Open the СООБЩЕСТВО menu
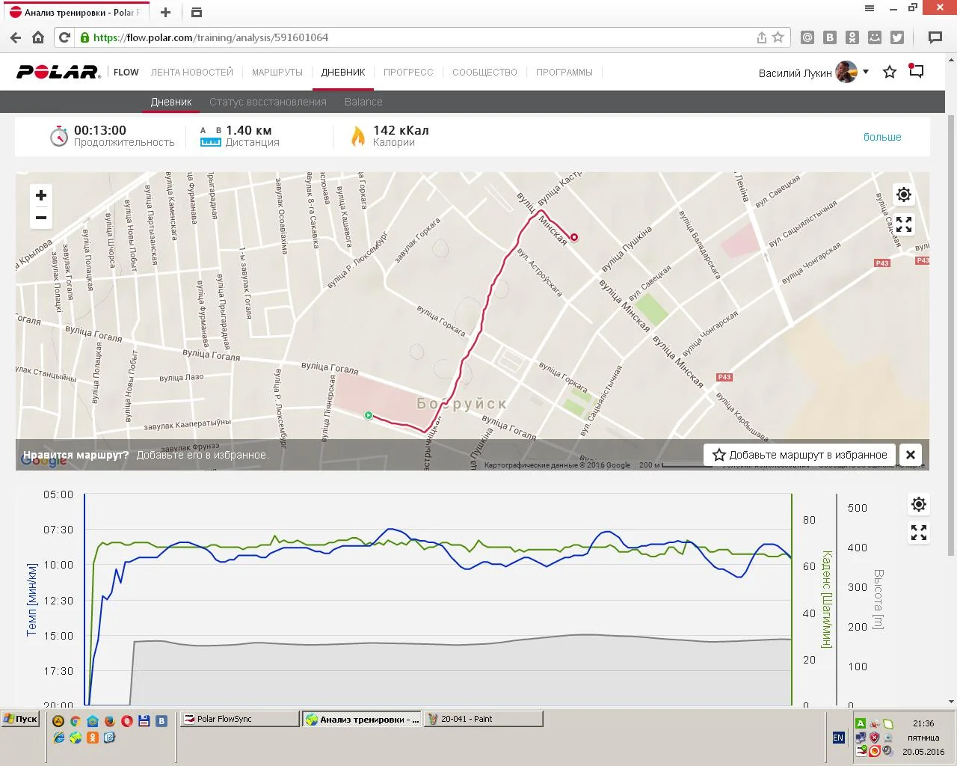Screen dimensions: 957x766 tap(484, 73)
